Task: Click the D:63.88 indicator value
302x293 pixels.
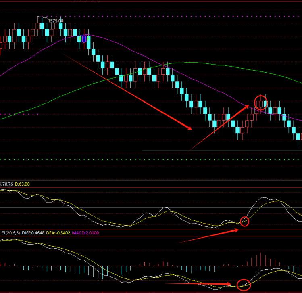Action: click(x=22, y=184)
